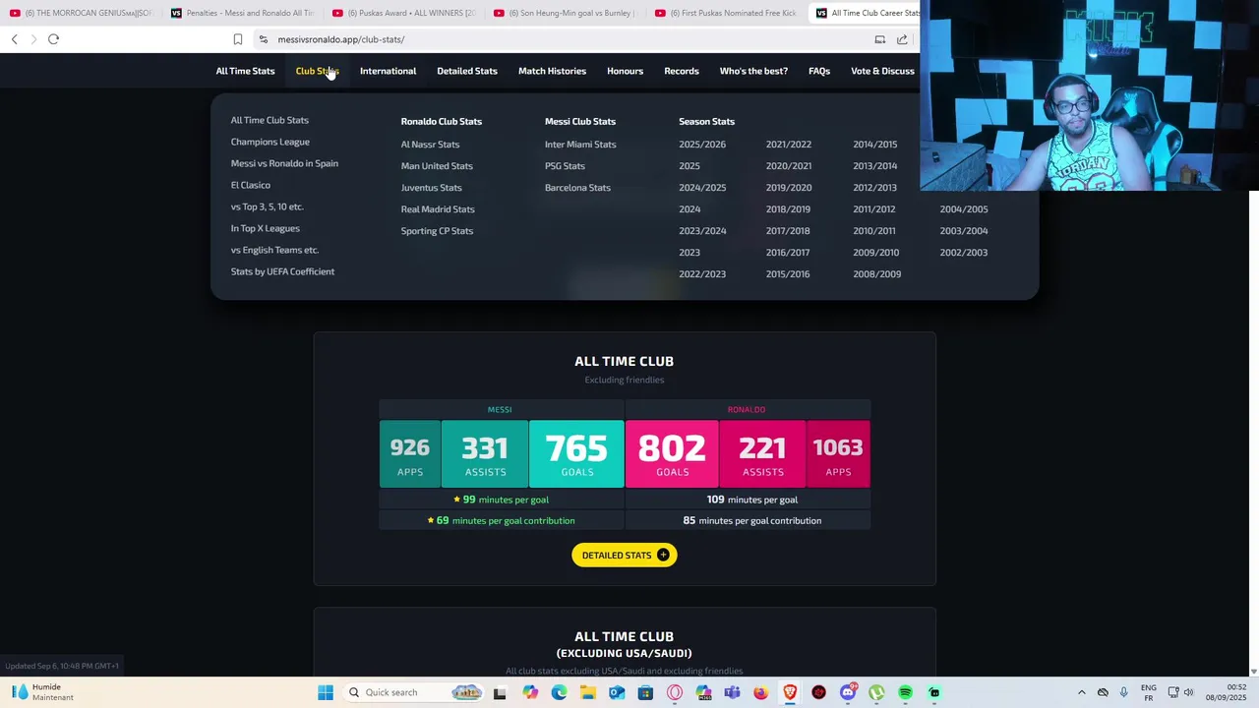
Task: Open Inter Miami Stats link
Action: point(580,145)
